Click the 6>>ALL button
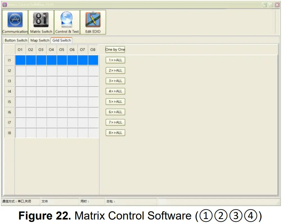The height and width of the screenshot is (224, 282). pyautogui.click(x=115, y=112)
